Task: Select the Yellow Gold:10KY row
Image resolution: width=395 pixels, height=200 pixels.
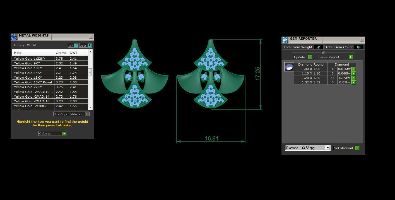Action: point(50,68)
